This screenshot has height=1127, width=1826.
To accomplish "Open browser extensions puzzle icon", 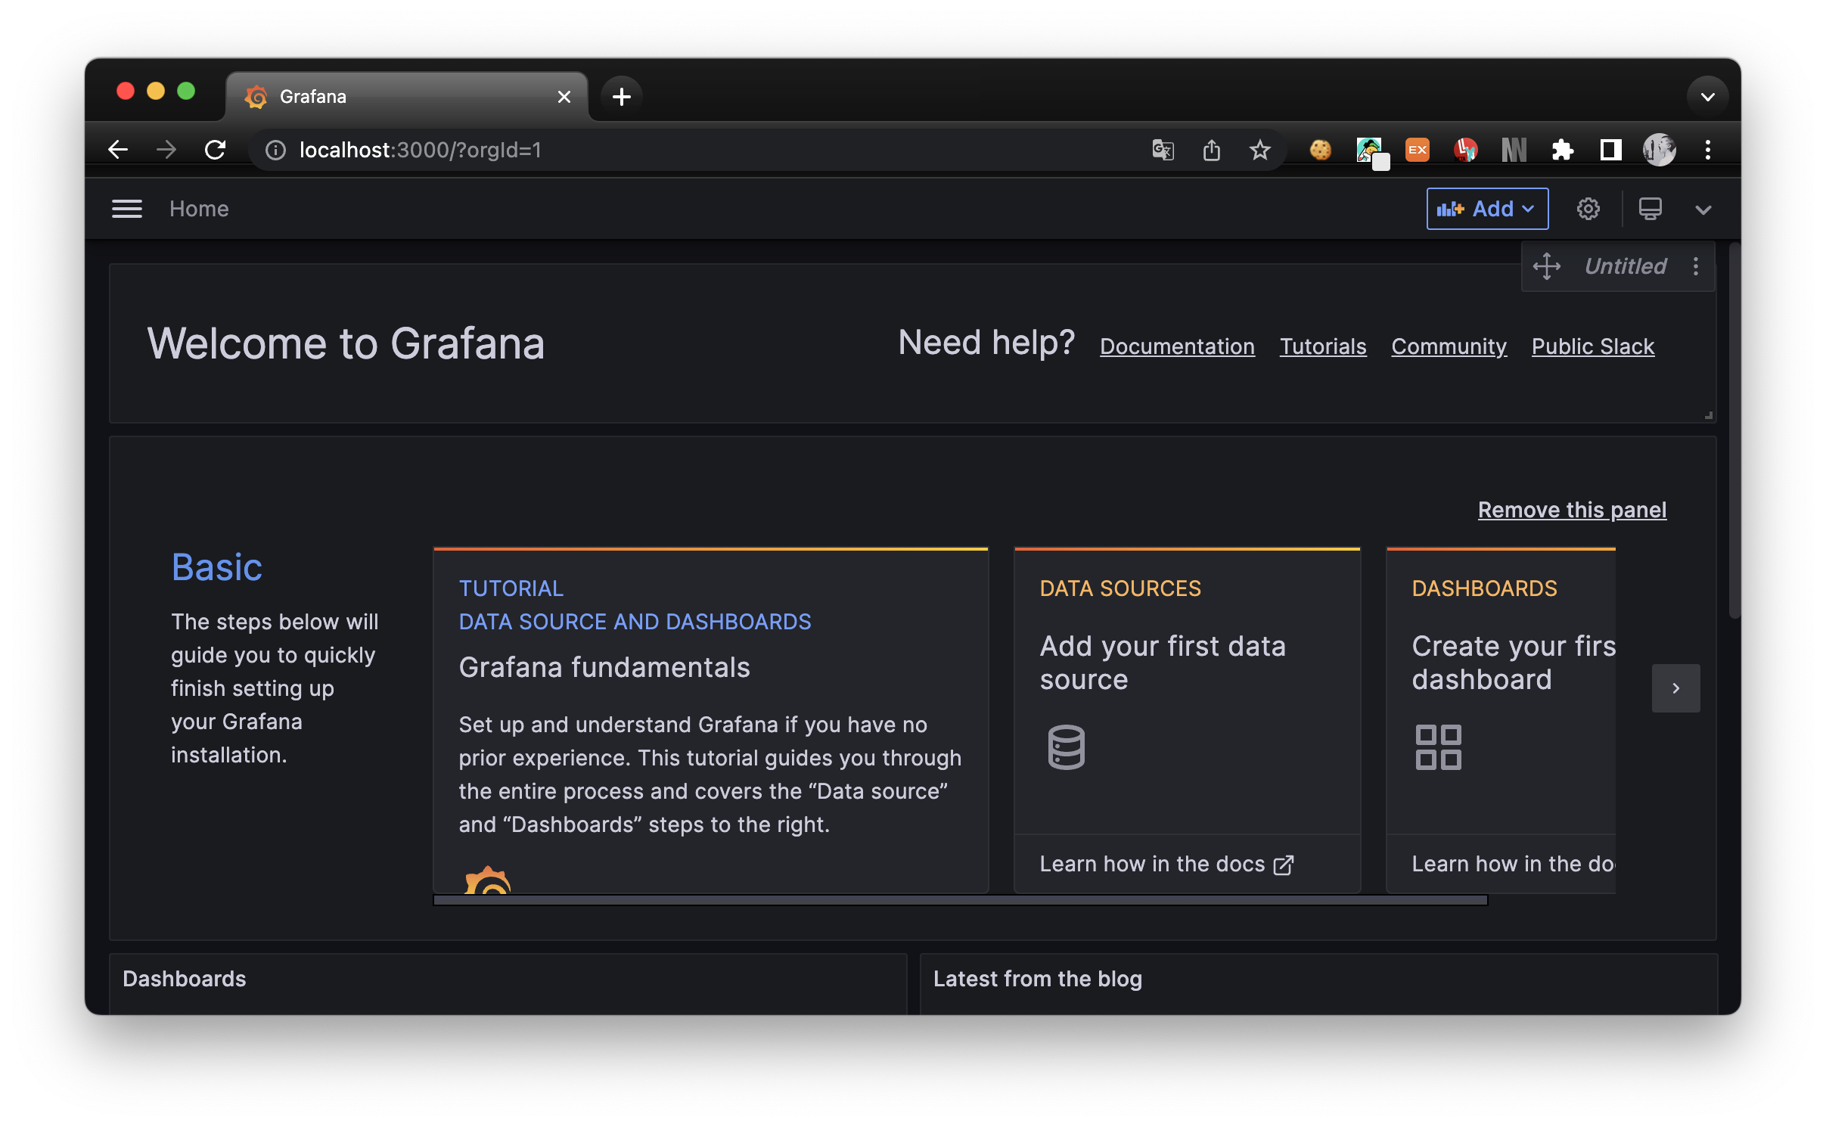I will tap(1562, 150).
